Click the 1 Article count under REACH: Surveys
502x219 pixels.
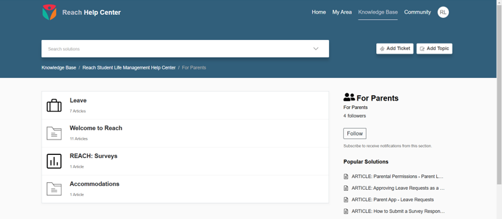click(77, 167)
